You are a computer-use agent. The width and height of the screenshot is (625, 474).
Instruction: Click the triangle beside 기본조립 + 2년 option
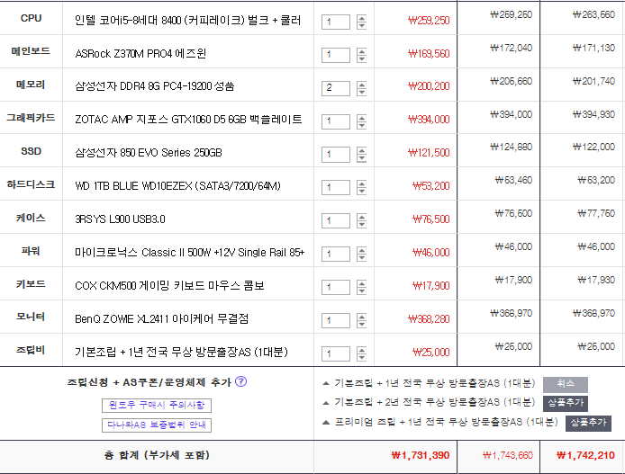pos(326,403)
